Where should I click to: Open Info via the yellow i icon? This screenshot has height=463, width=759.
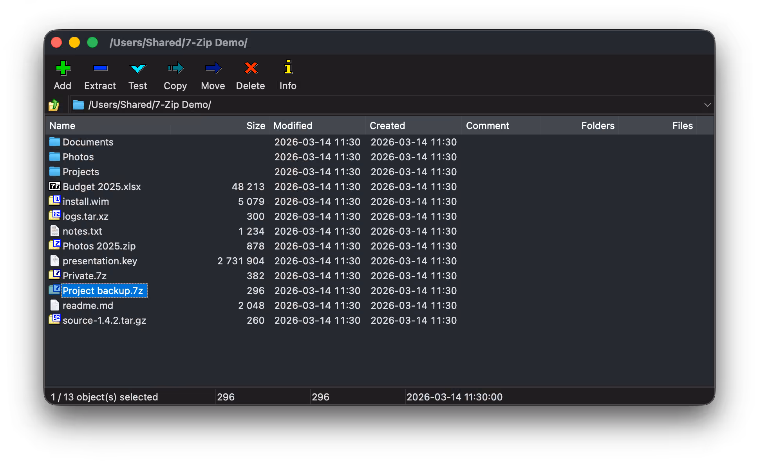[288, 67]
